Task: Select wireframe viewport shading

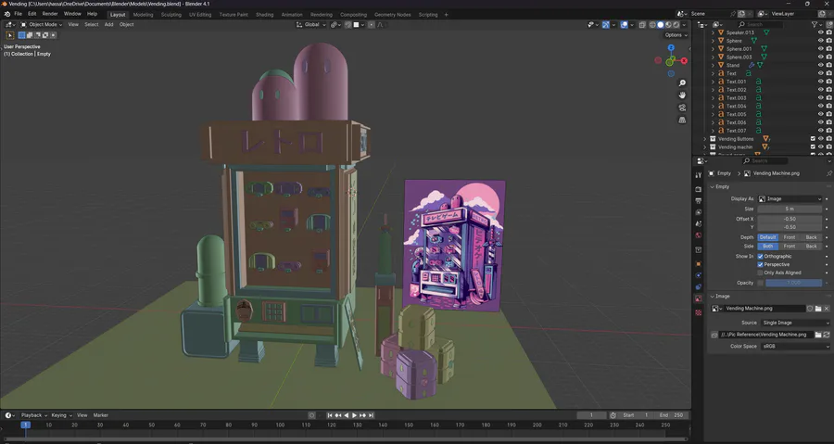Action: (652, 24)
